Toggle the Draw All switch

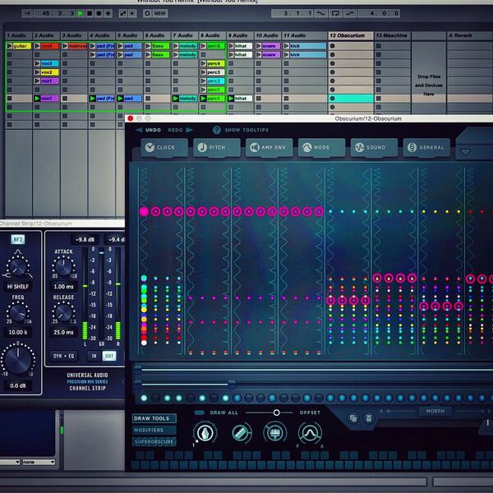pos(200,412)
